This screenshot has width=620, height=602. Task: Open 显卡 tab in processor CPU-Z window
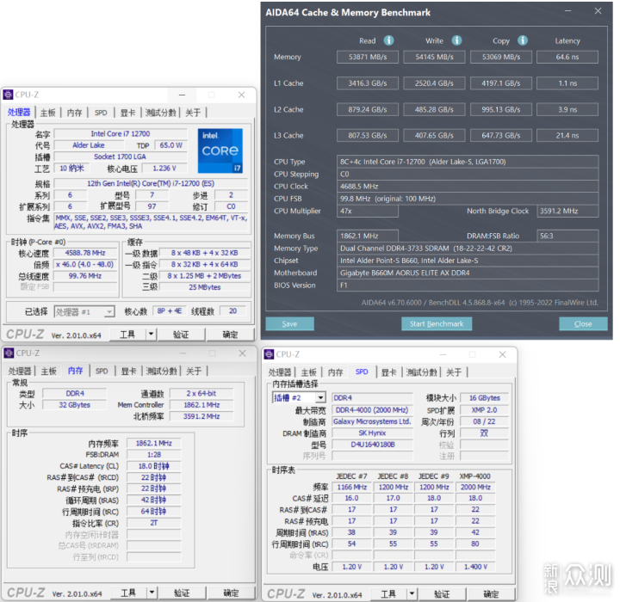pos(127,113)
